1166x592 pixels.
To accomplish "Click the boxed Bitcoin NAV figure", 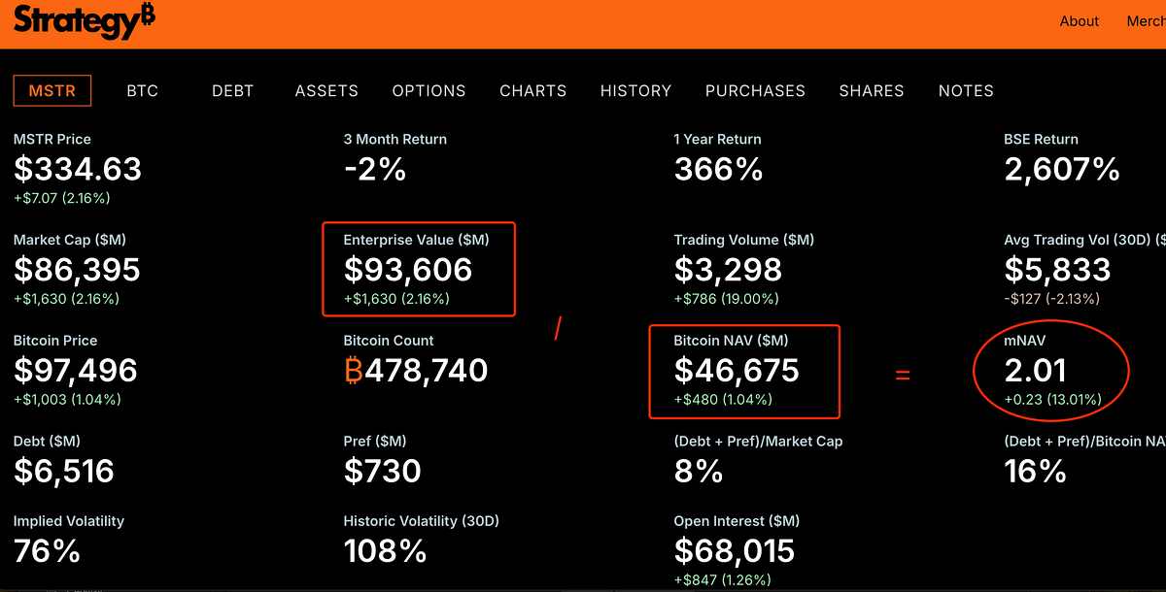I will click(737, 370).
